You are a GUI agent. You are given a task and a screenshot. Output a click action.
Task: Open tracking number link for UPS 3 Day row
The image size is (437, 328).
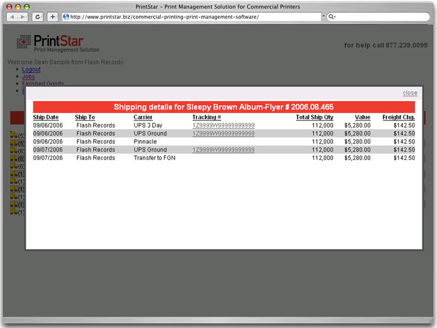(224, 125)
